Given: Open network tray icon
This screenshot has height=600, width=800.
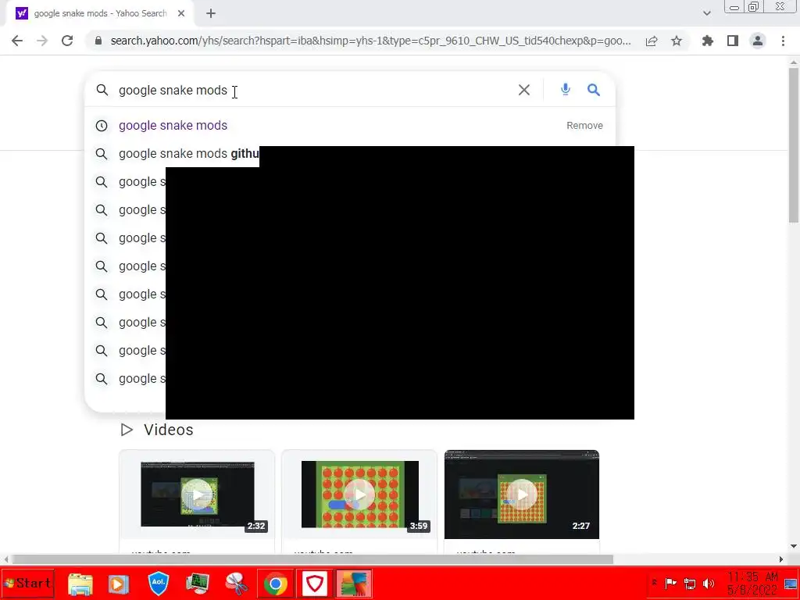Looking at the screenshot, I should (690, 583).
